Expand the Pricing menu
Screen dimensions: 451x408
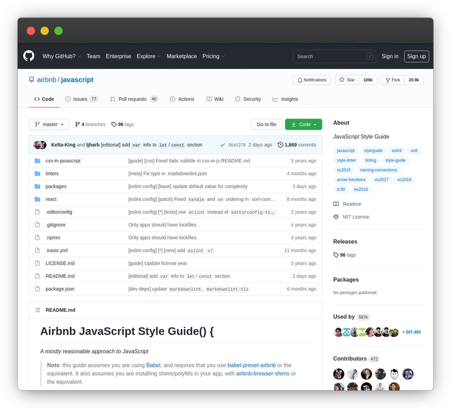[x=214, y=56]
